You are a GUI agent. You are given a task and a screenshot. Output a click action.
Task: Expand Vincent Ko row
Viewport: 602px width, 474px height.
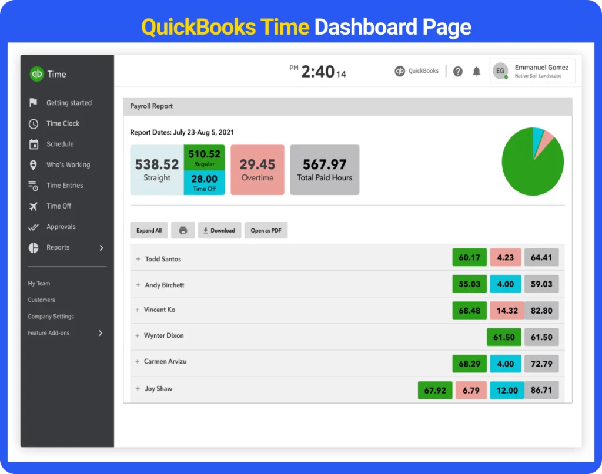coord(137,310)
